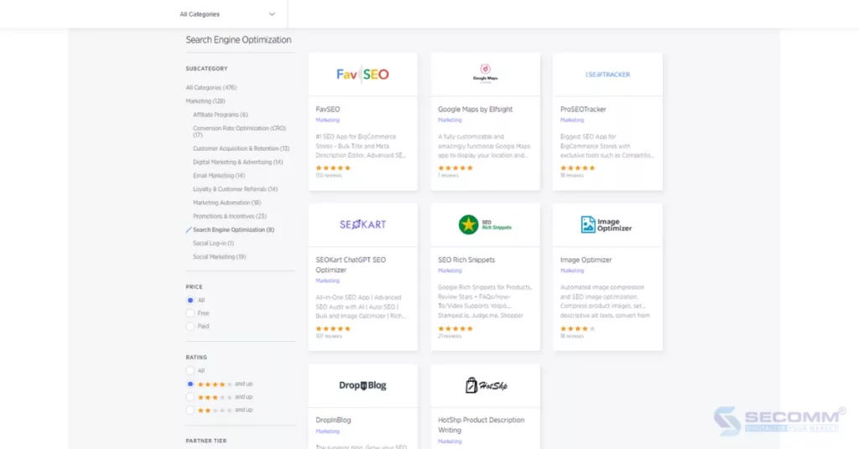Click the FavSEO star rating
Image resolution: width=859 pixels, height=449 pixels.
click(333, 168)
